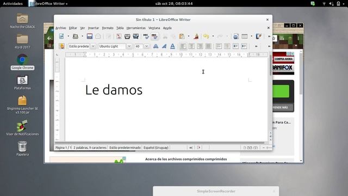Click the Save floppy disk icon
Viewport: 348px width, 196px height.
click(90, 36)
